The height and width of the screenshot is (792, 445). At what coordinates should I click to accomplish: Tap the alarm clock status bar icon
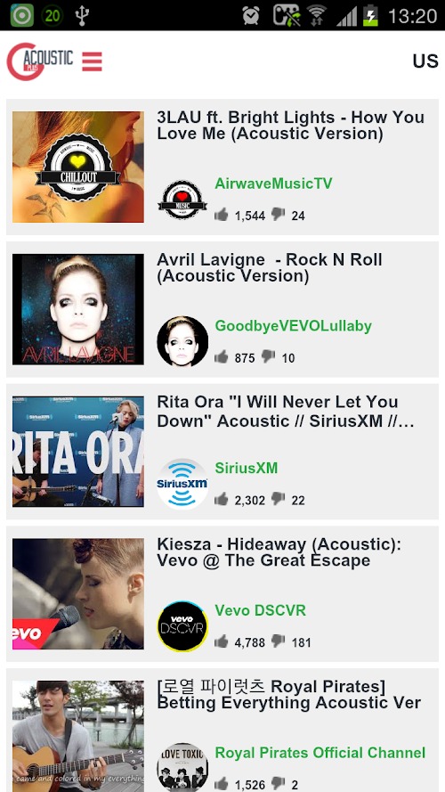pyautogui.click(x=251, y=16)
